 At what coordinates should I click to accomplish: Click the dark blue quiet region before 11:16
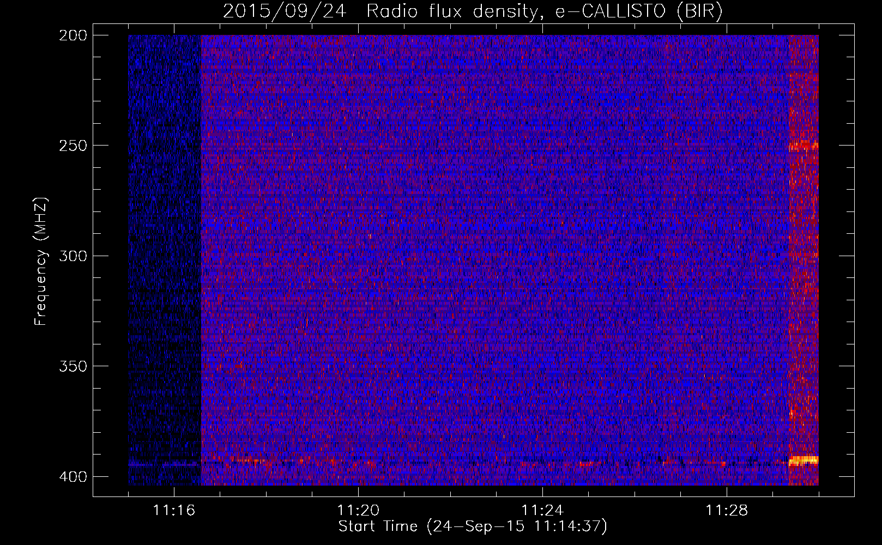[x=165, y=260]
